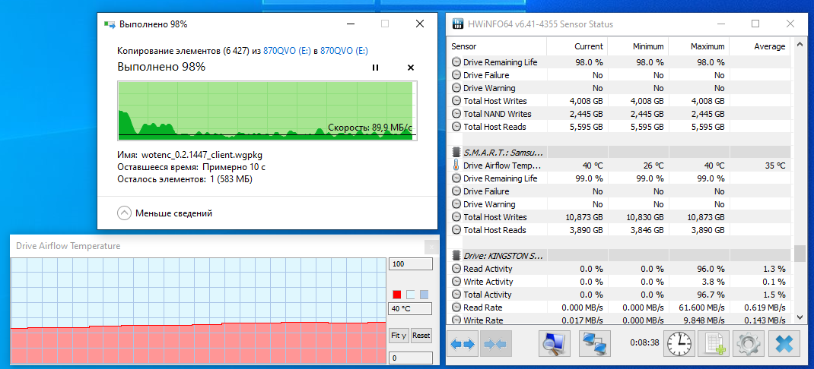Click the 0:08:38 elapsed timer
Viewport: 814px width, 369px height.
tap(645, 343)
